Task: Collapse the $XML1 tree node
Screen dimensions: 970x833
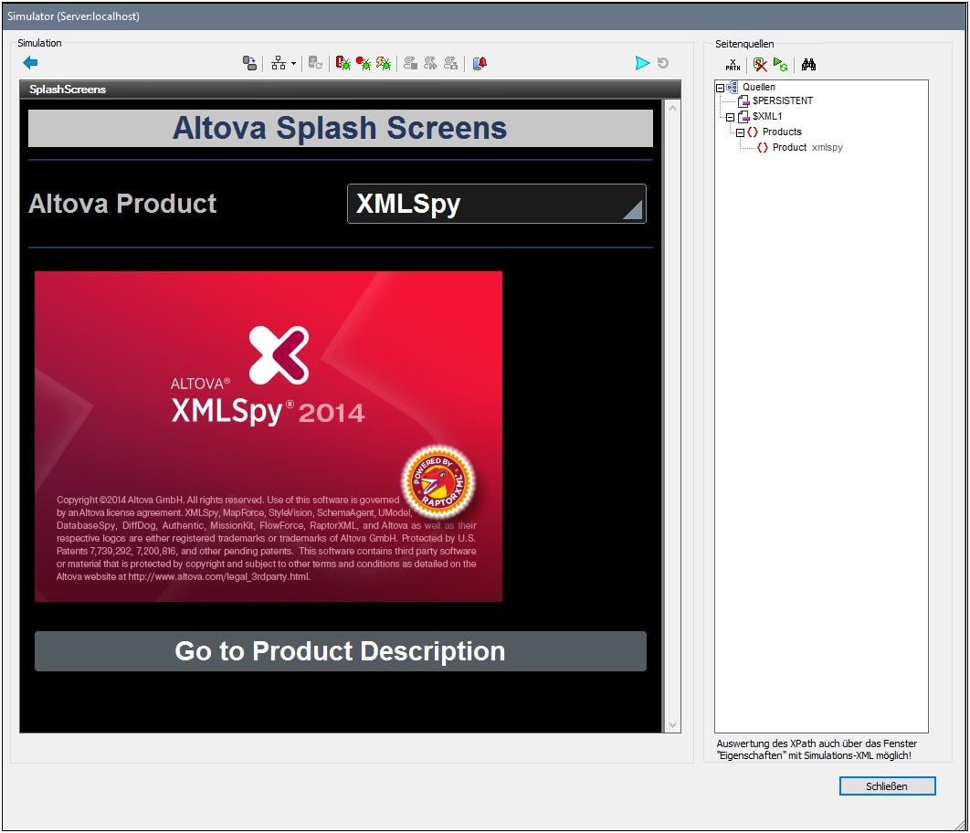Action: [730, 117]
